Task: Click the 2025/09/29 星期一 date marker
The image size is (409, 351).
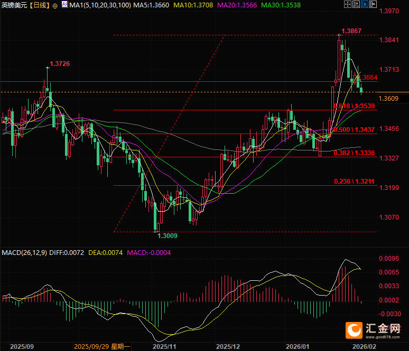Action: coord(102,347)
